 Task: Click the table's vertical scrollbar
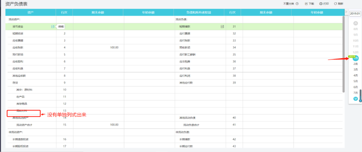click(x=343, y=54)
